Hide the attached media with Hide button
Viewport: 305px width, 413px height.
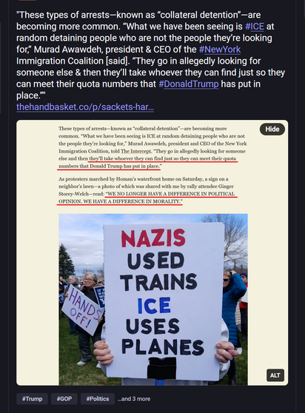(x=272, y=129)
